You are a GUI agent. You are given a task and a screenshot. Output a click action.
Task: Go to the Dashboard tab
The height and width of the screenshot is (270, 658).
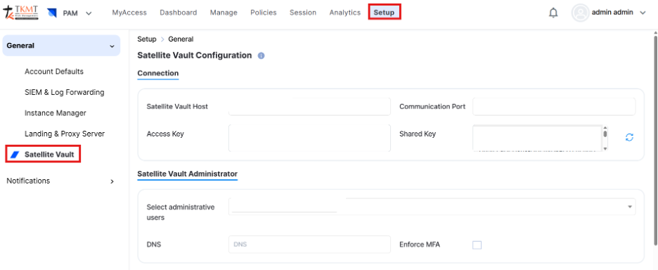[x=179, y=13]
